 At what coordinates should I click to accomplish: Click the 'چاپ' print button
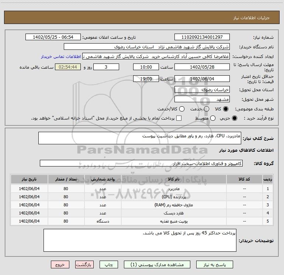pyautogui.click(x=111, y=265)
